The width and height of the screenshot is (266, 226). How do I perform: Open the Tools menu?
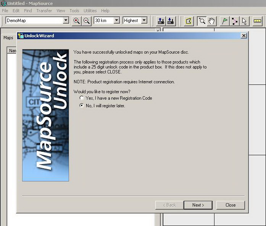(74, 11)
